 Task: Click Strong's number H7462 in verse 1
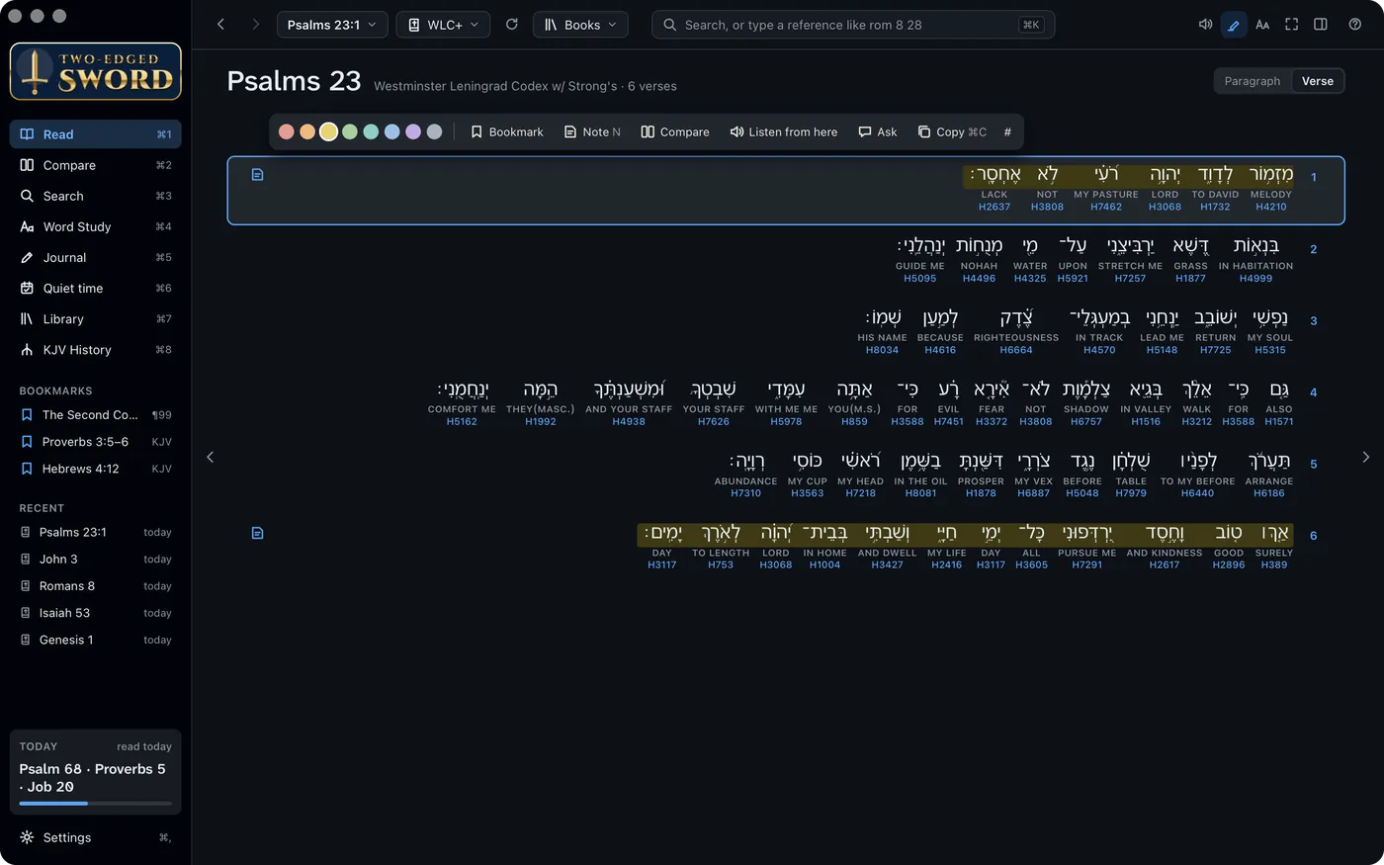coord(1106,207)
